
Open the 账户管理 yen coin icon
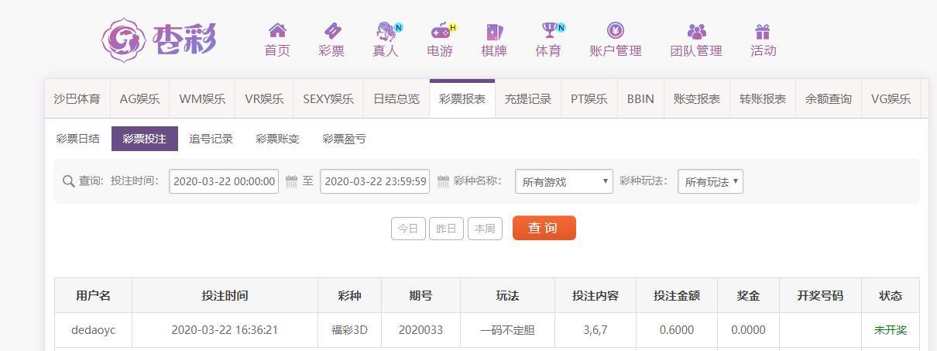[616, 31]
